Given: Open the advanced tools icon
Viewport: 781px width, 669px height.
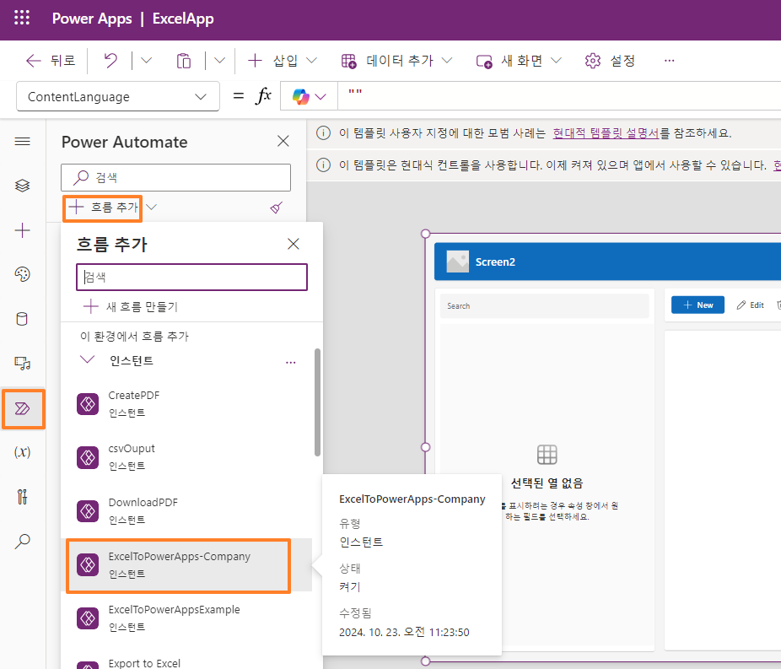Looking at the screenshot, I should (23, 497).
